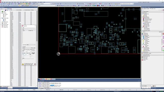
Task: Open the Setup menu
Action: [x=10, y=2]
